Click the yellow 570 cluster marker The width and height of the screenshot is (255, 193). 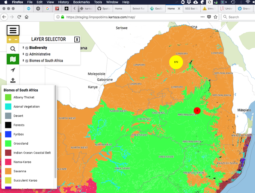[x=176, y=62]
